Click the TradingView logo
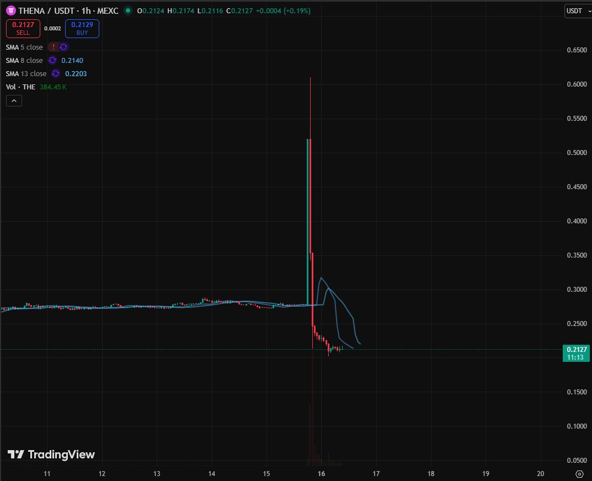This screenshot has height=481, width=592. click(51, 454)
